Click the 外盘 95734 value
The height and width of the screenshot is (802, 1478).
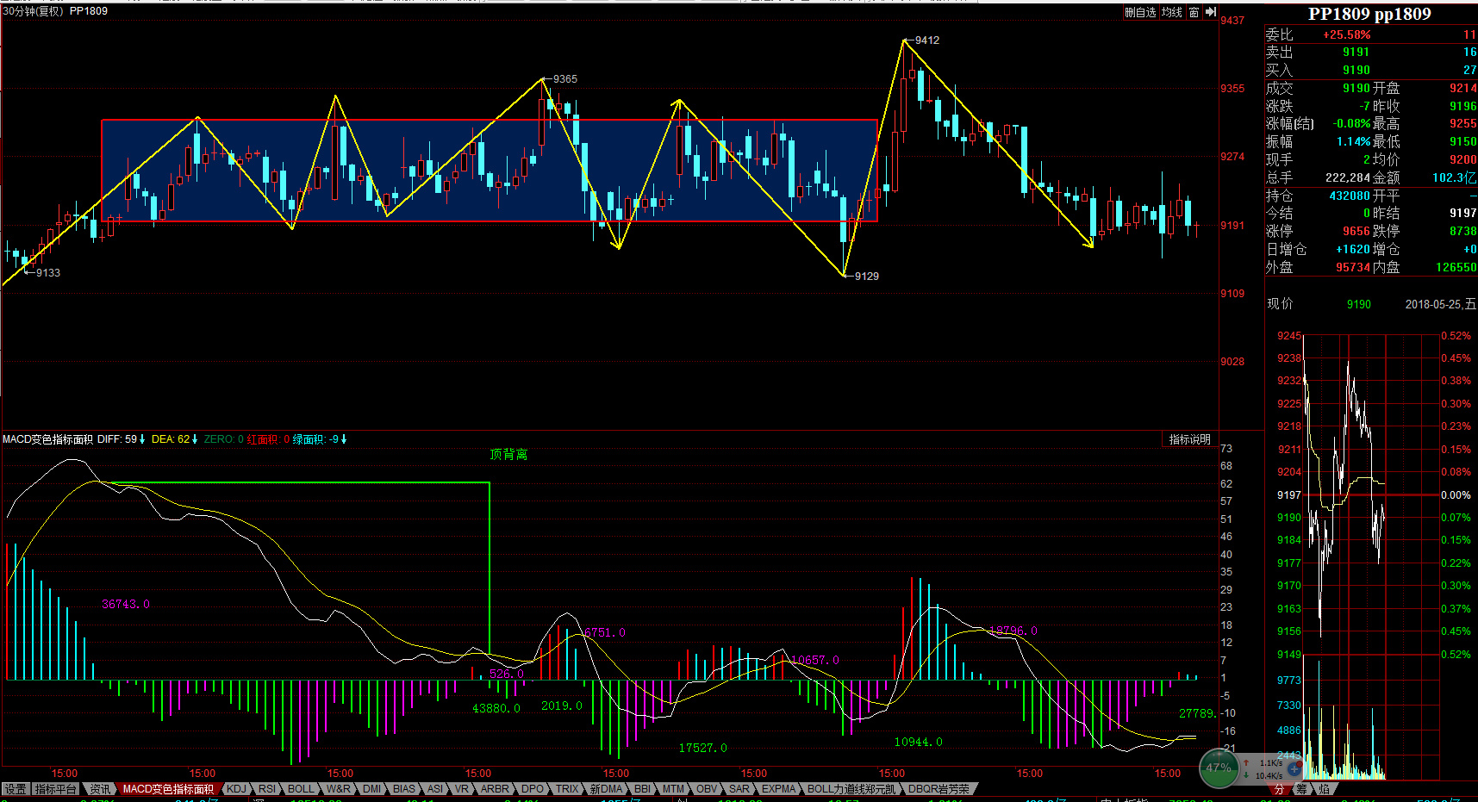tap(1353, 268)
